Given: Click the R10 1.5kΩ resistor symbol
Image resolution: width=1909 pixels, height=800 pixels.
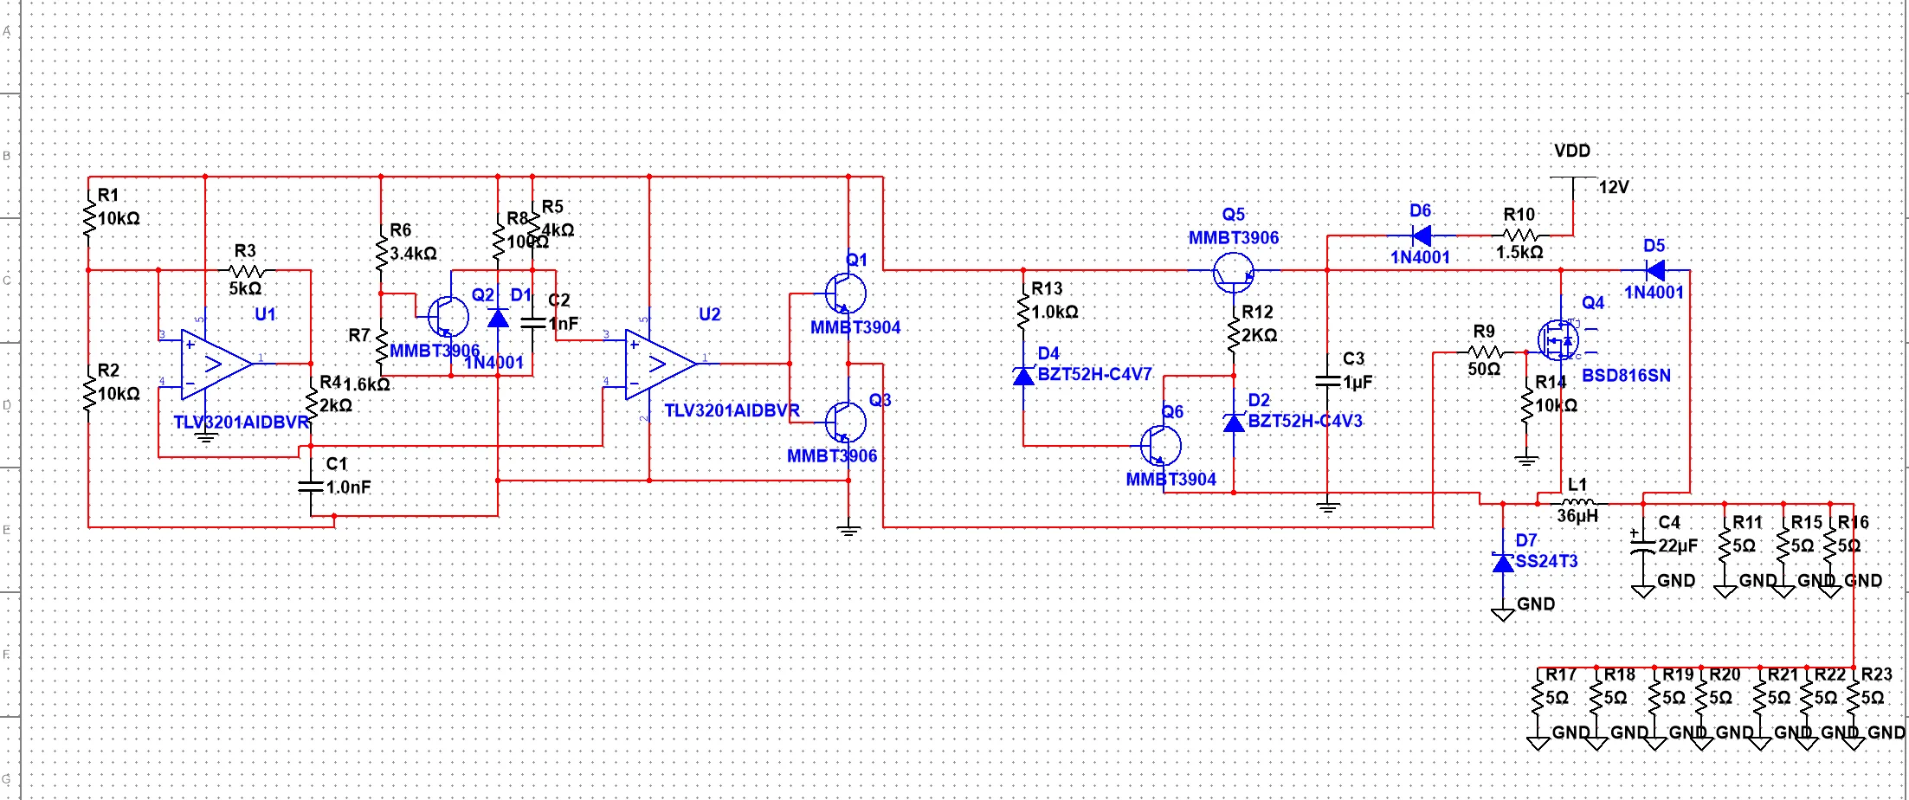Looking at the screenshot, I should 1520,235.
